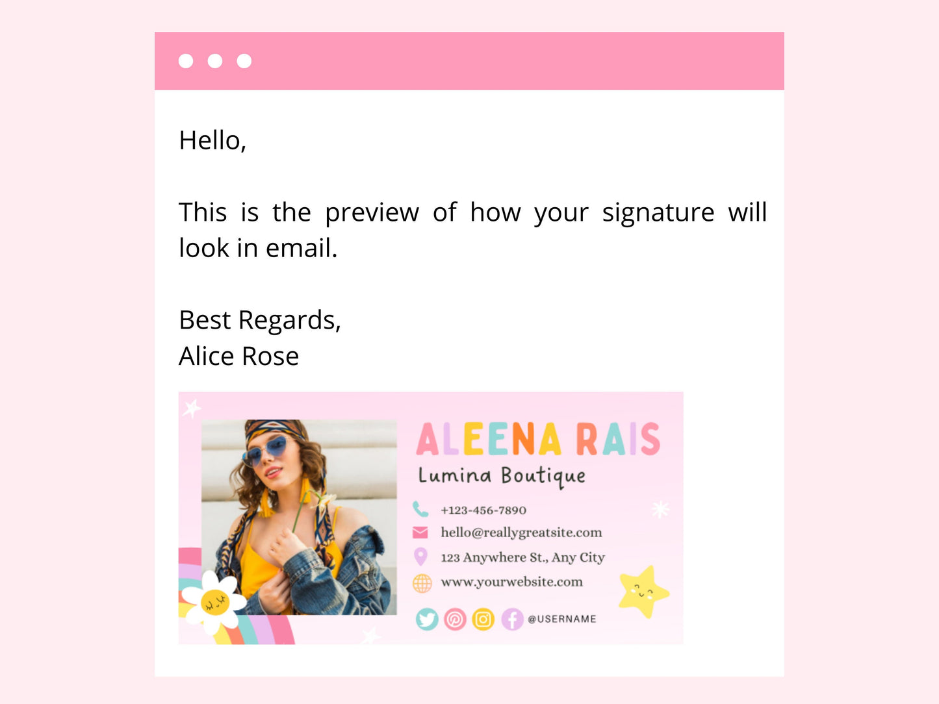Open hello@reallygreatsite.com email link

521,533
